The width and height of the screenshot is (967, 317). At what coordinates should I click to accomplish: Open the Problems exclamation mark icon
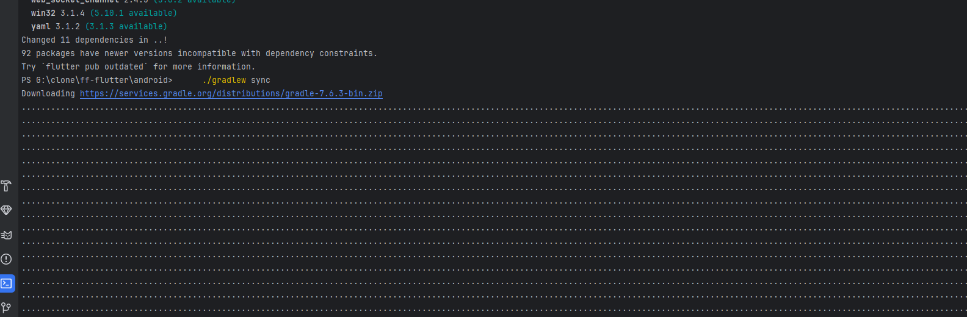coord(6,259)
